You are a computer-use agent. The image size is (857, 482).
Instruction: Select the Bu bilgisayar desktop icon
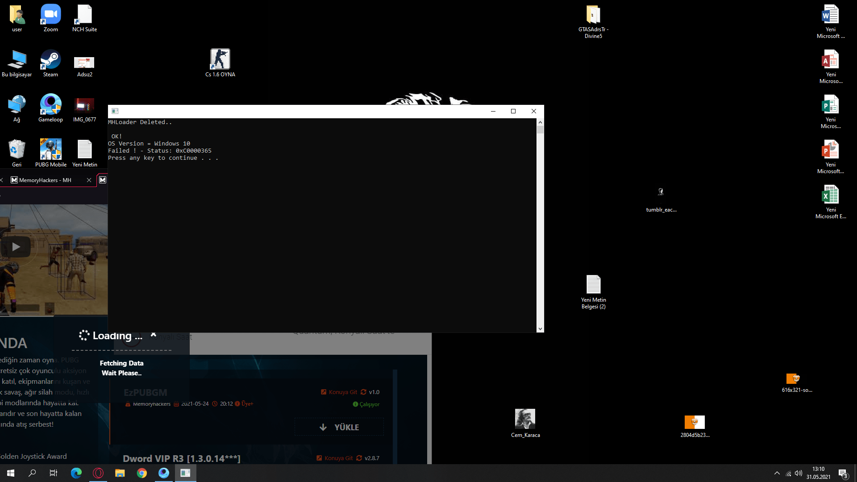click(x=17, y=63)
